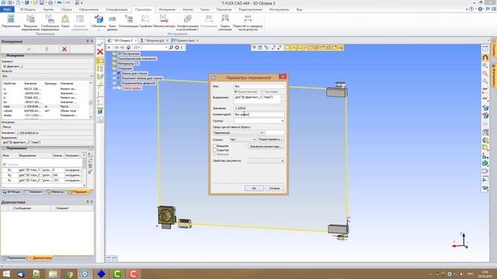This screenshot has height=279, width=497.
Task: Click Cancel in variable parameters dialog
Action: click(x=274, y=188)
